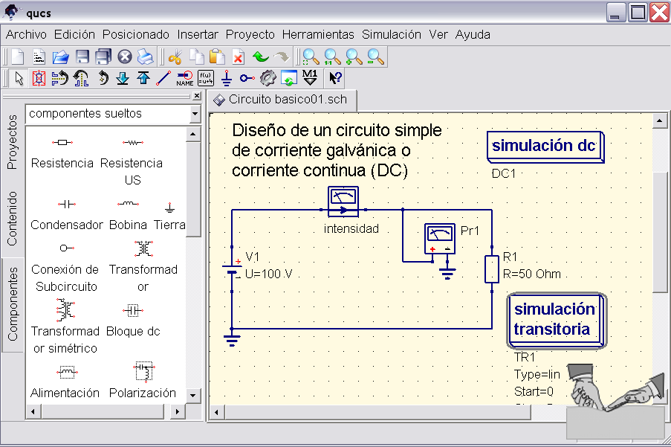
Task: Toggle the Set Marker M1 tool
Action: click(x=310, y=78)
